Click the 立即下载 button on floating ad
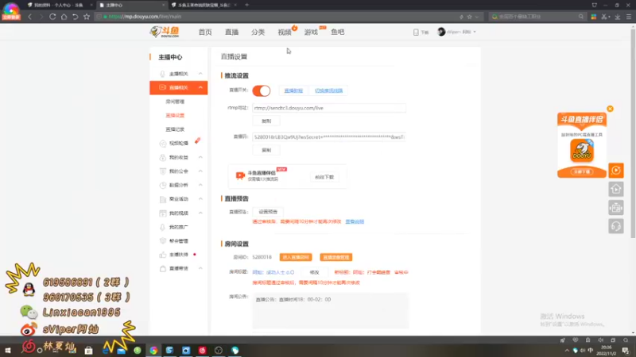This screenshot has width=636, height=357. click(x=582, y=171)
